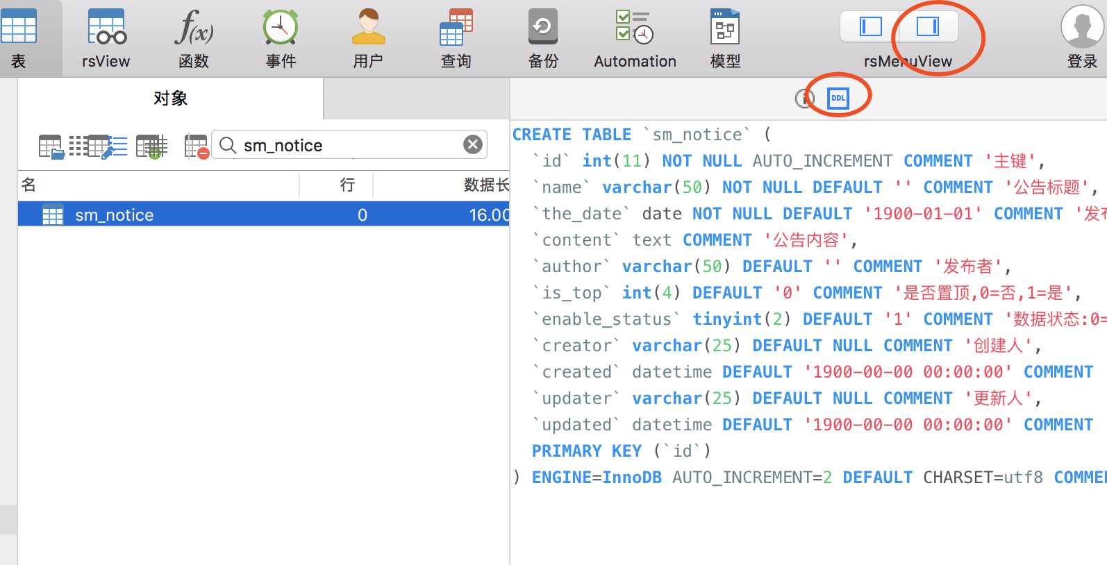Screen dimensions: 1107x565
Task: Open the Automation scheduler
Action: click(635, 38)
